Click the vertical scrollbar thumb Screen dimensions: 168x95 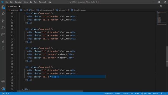[x=167, y=56]
